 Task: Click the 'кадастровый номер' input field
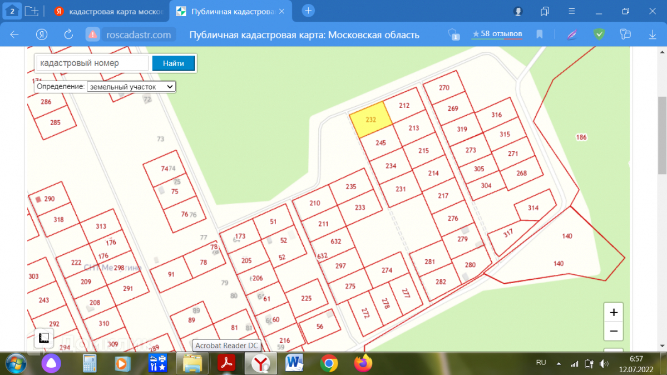click(x=92, y=63)
